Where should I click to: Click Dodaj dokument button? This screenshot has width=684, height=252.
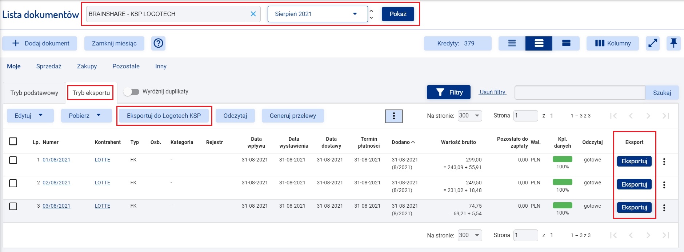pyautogui.click(x=40, y=43)
